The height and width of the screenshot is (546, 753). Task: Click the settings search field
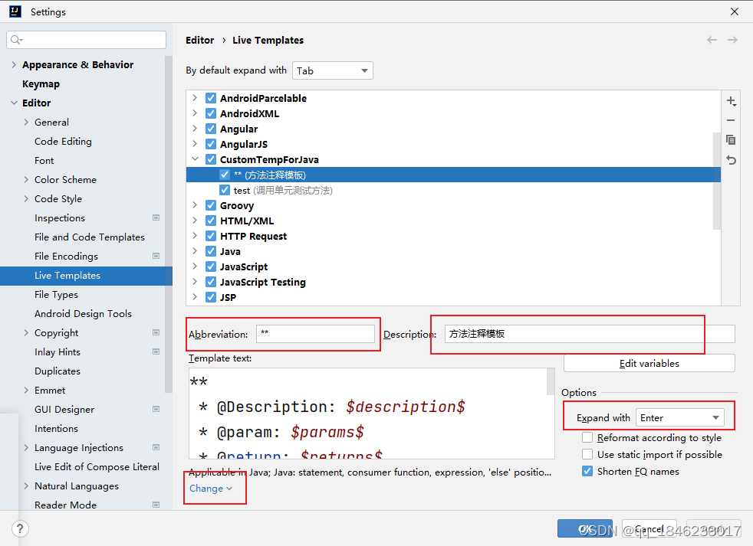point(87,40)
